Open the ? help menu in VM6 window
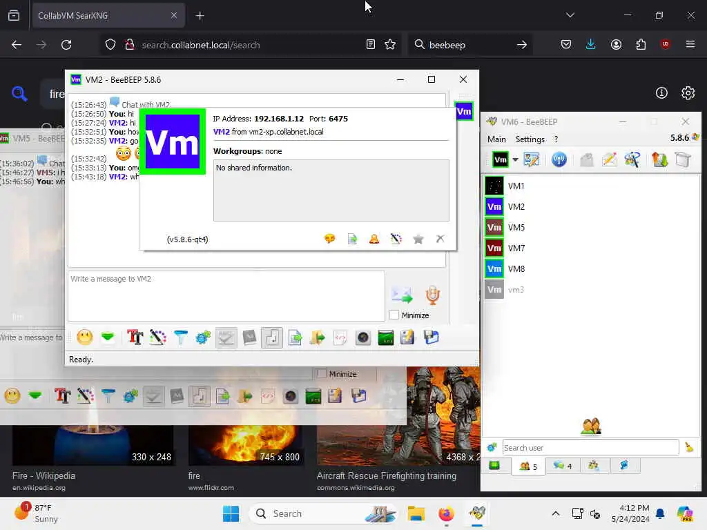The image size is (707, 530). (556, 139)
